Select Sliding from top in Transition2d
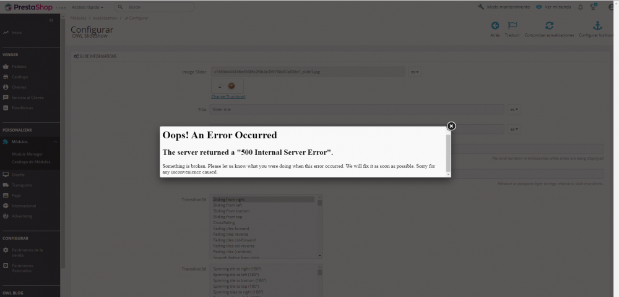 (x=263, y=217)
